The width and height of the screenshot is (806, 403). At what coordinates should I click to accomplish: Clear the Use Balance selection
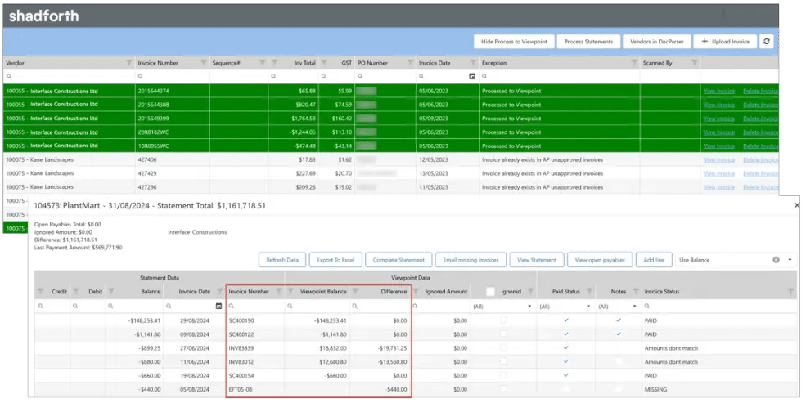point(777,260)
